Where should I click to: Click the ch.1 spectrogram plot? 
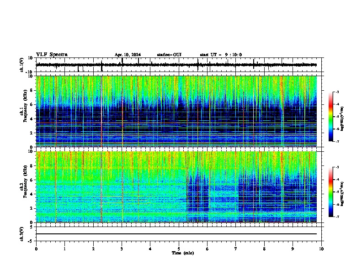pos(176,111)
